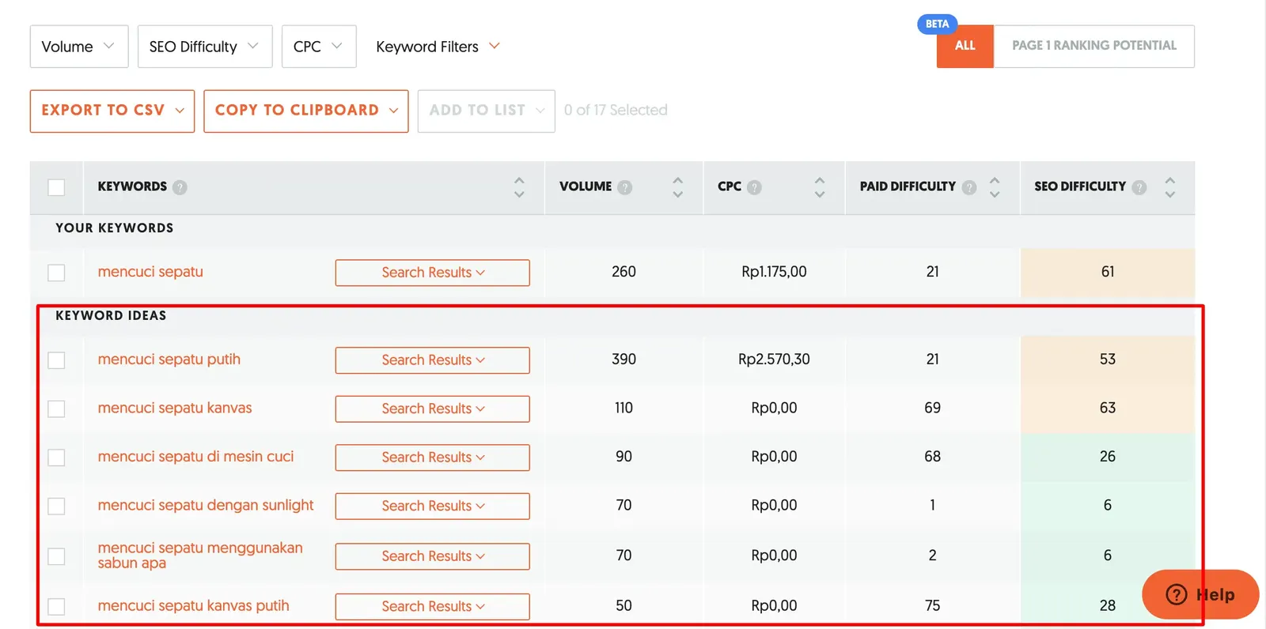
Task: Click the BETA badge
Action: 937,24
